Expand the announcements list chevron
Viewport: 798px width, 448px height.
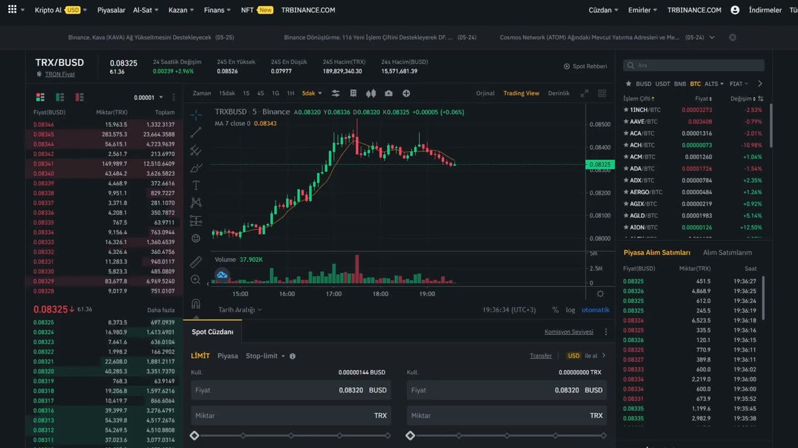pos(712,37)
